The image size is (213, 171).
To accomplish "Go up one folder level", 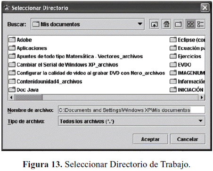I will tap(154, 24).
